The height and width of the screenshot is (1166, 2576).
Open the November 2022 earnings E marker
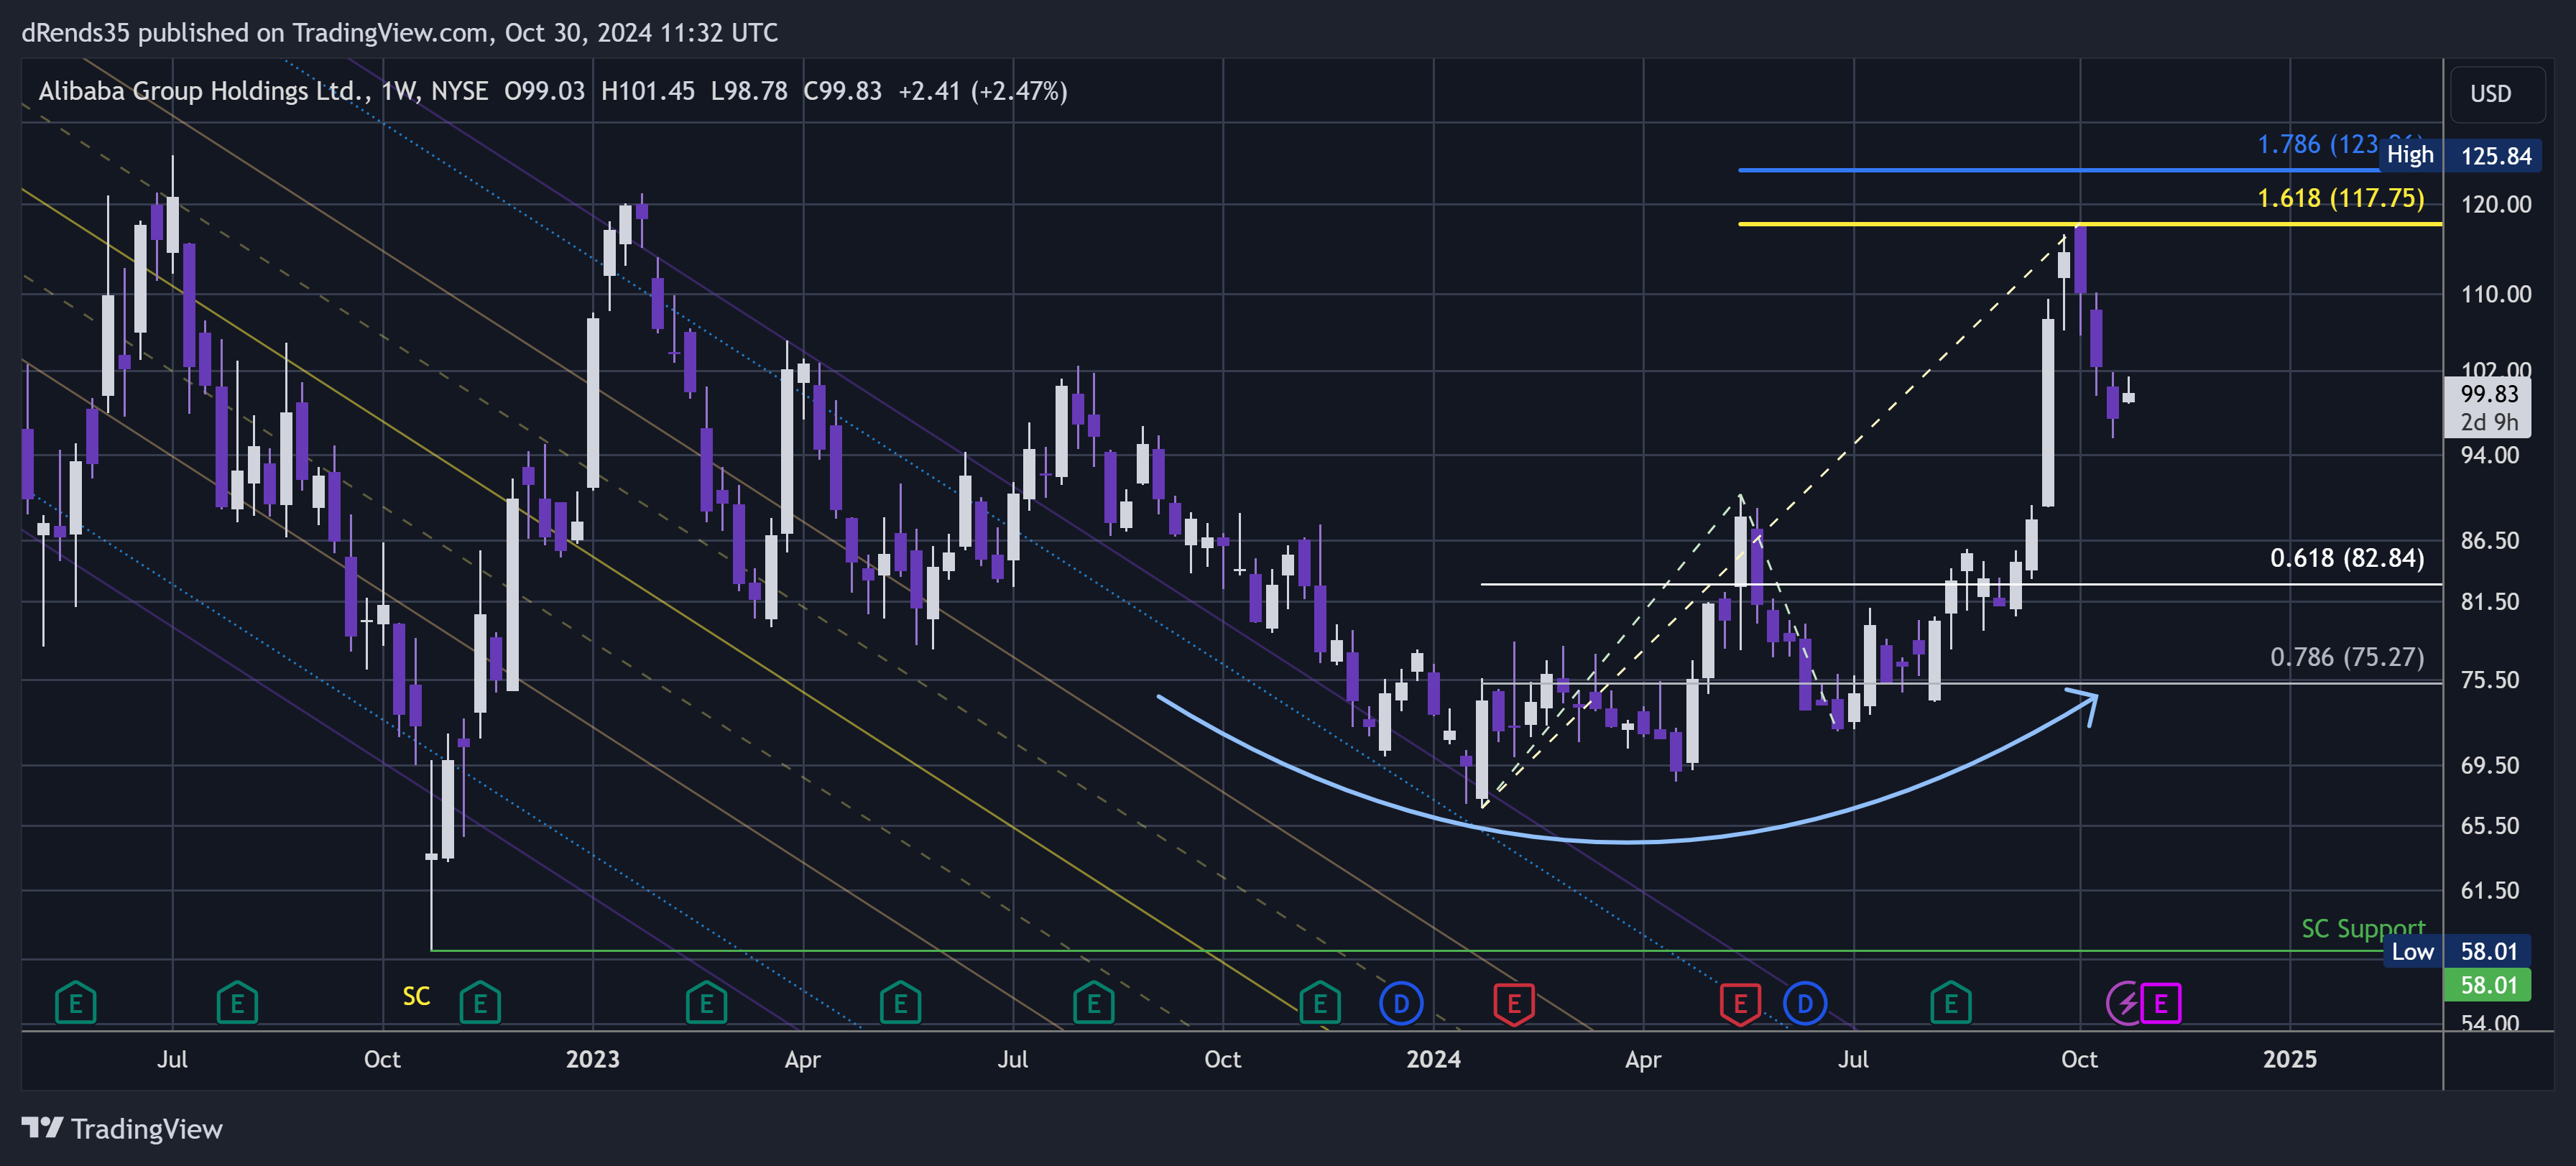click(480, 1003)
